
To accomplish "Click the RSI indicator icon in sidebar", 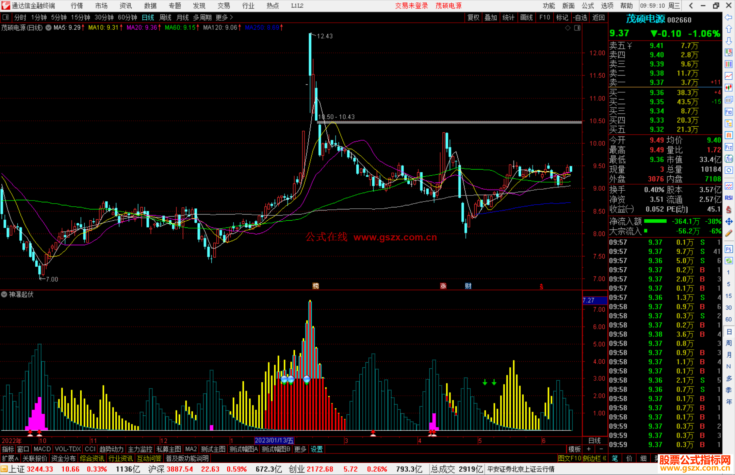I will (x=729, y=198).
